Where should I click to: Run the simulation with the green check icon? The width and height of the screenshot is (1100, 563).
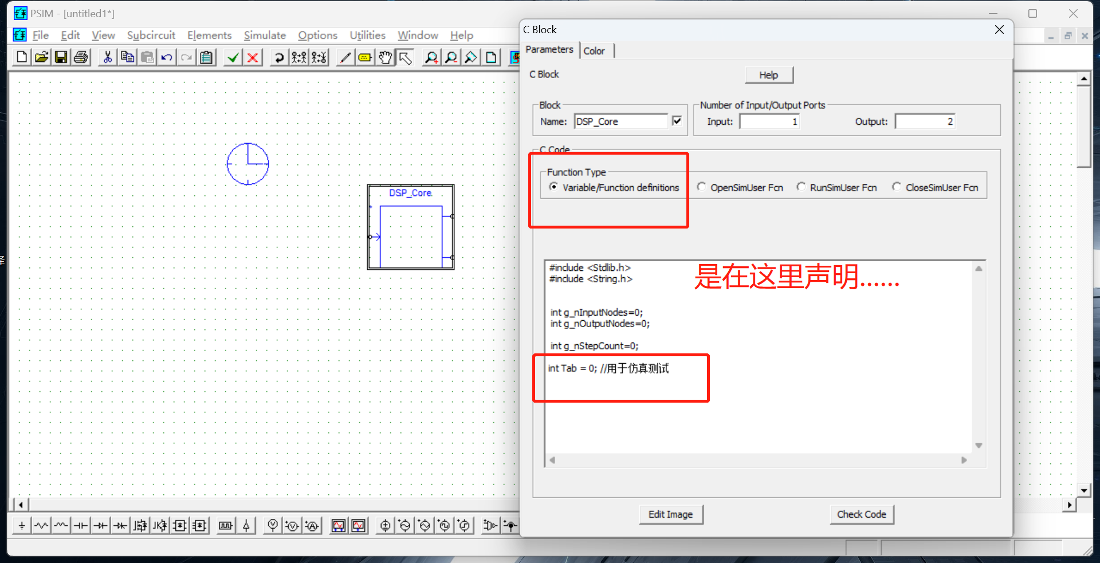tap(233, 57)
